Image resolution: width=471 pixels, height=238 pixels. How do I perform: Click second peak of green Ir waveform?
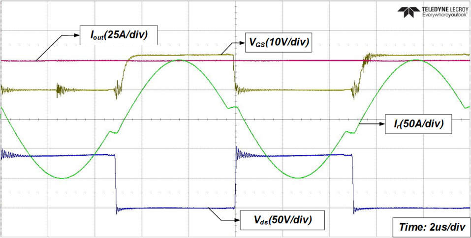(416, 60)
